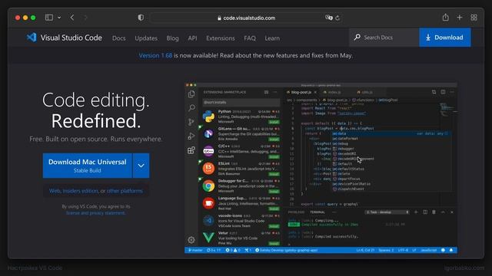Open license and privacy statement link

95,213
